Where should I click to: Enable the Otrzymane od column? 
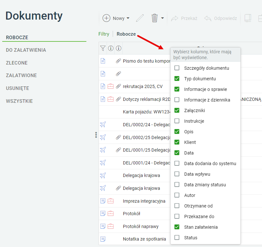[x=177, y=206]
